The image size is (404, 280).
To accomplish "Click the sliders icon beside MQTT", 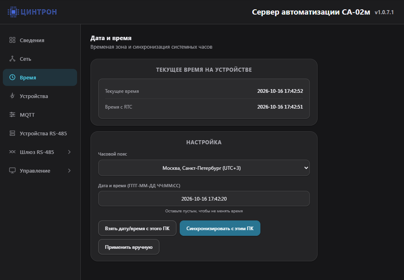I will 12,115.
